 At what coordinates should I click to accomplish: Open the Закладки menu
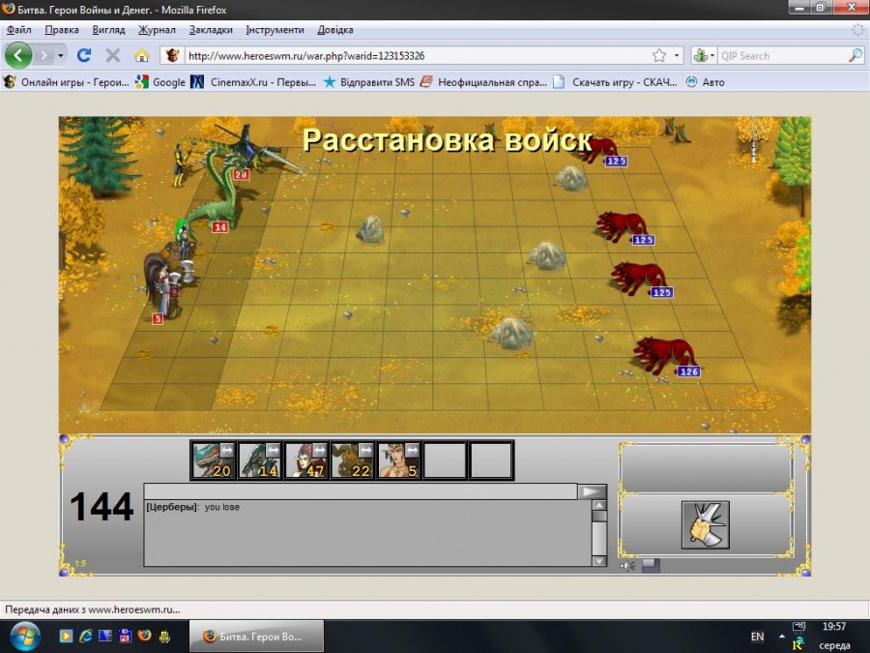(211, 30)
